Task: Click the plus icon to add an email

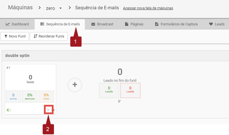Action: pyautogui.click(x=75, y=85)
